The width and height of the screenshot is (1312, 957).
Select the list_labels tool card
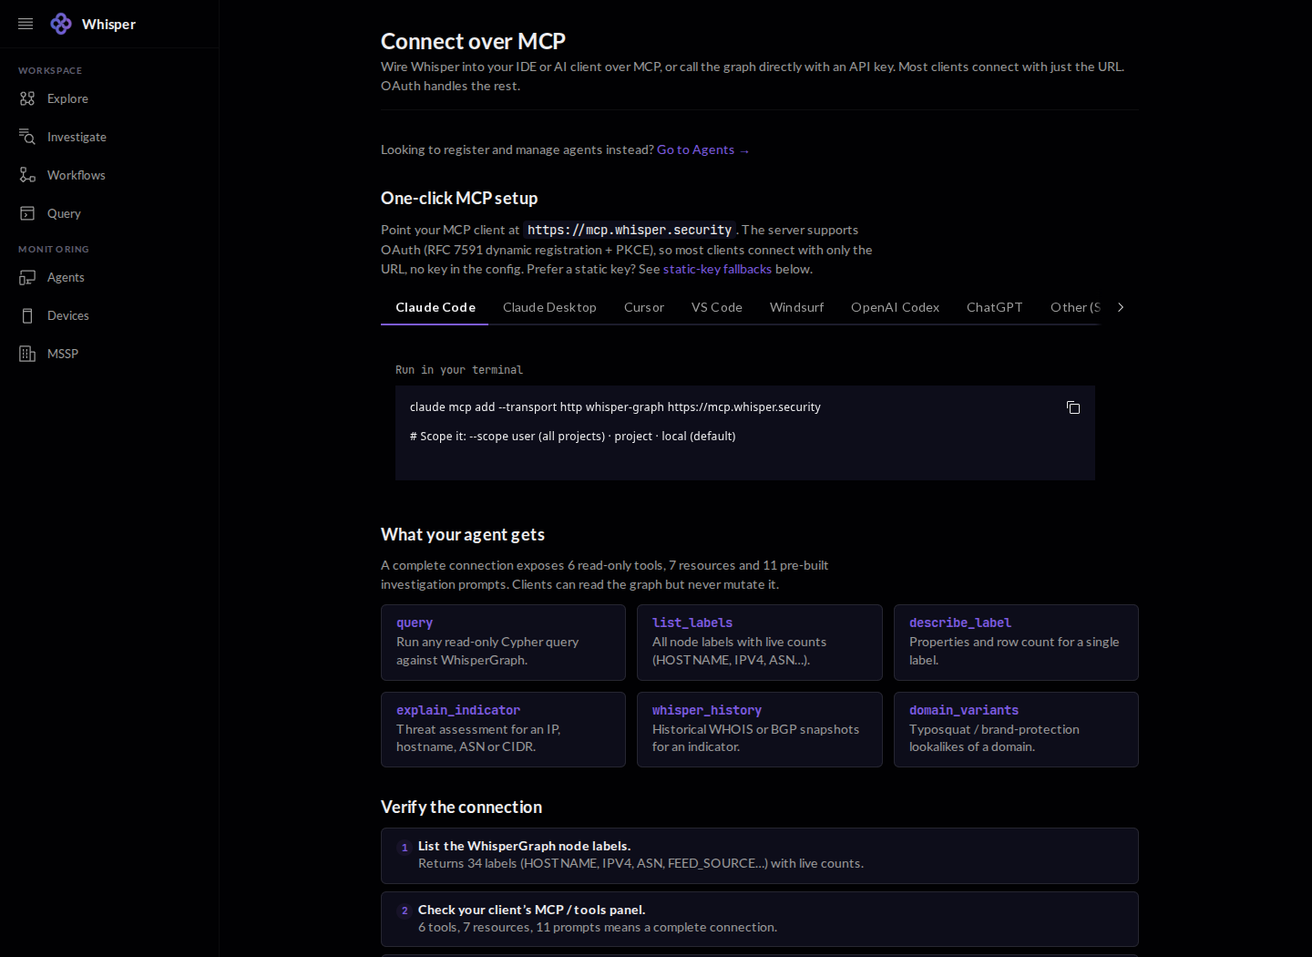[x=760, y=643]
